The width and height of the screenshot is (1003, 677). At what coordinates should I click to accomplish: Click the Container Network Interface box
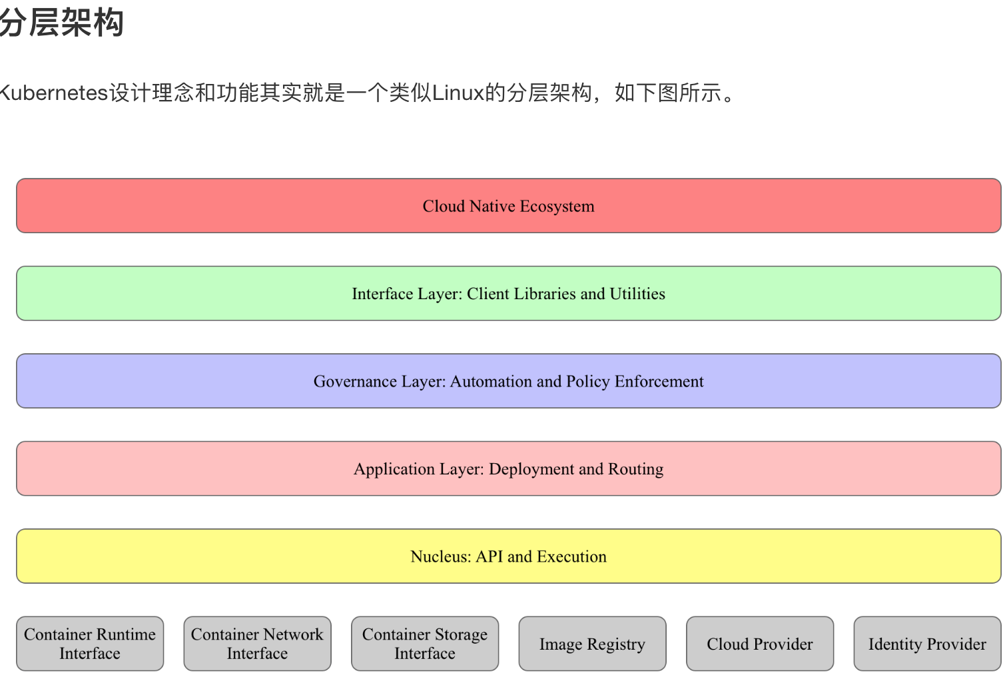pyautogui.click(x=258, y=644)
